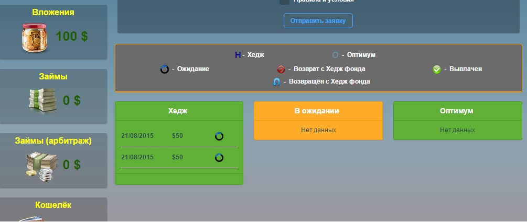Click the $50 amount in first Хедж row

177,136
